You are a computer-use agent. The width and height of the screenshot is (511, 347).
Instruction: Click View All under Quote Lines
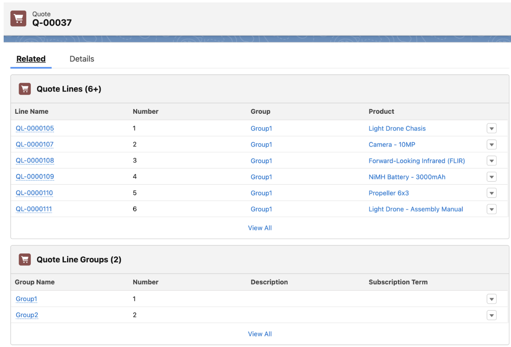click(260, 228)
